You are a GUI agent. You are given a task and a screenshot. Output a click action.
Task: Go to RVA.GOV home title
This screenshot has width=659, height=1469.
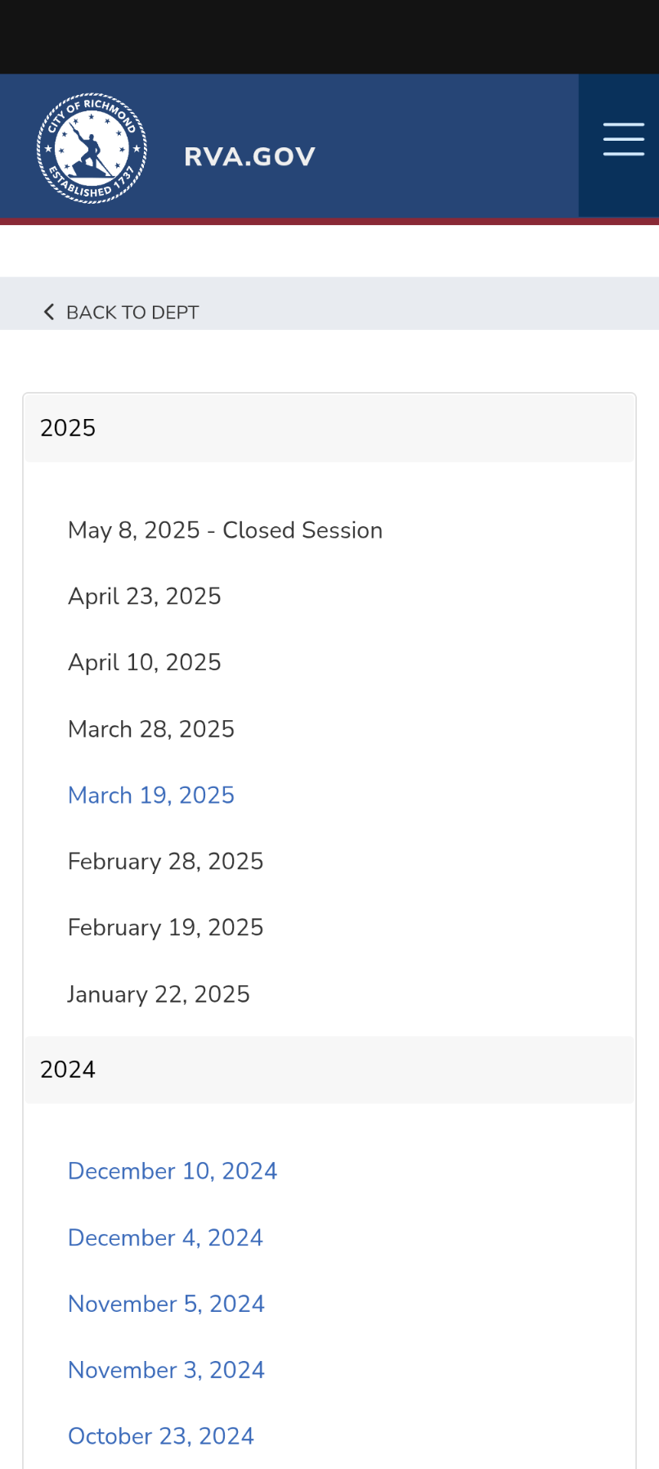[249, 156]
